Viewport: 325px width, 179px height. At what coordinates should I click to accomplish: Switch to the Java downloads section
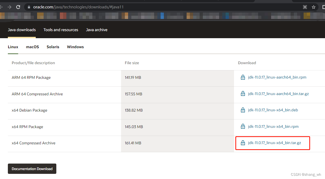click(22, 30)
